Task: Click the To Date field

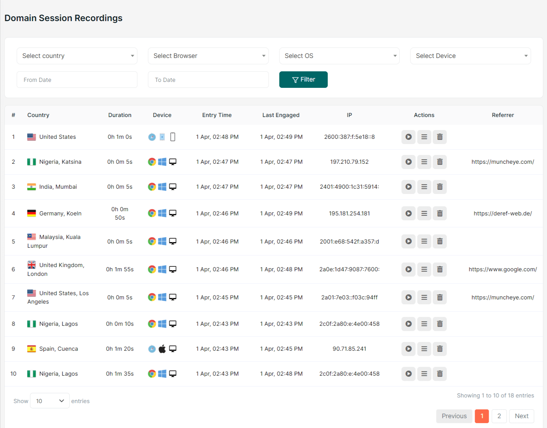Action: (x=208, y=80)
